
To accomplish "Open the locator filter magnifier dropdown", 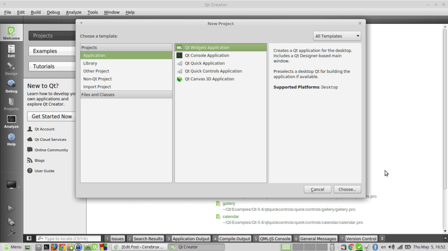I will pyautogui.click(x=40, y=239).
